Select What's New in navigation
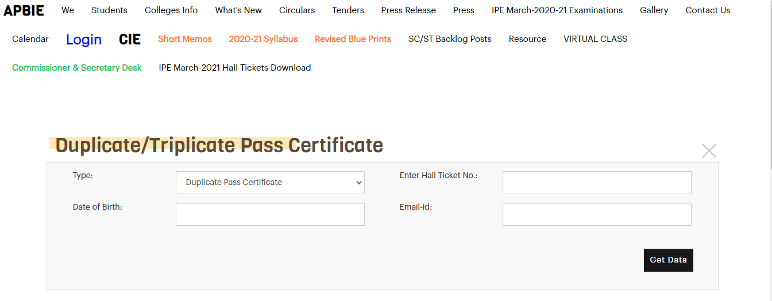 click(238, 10)
